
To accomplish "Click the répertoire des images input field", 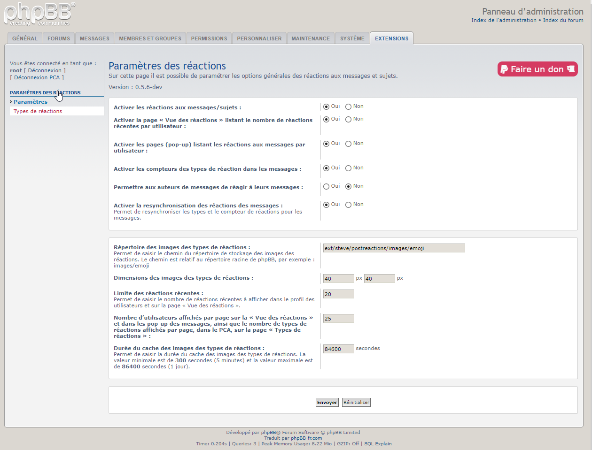I will pyautogui.click(x=394, y=248).
